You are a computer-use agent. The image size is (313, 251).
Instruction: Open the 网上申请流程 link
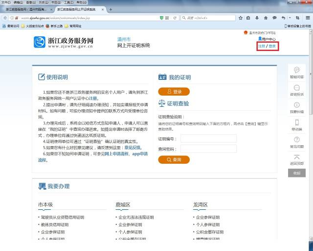tap(116, 154)
